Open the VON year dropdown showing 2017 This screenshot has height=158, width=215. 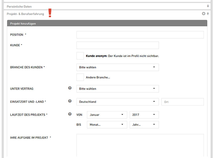tap(144, 115)
